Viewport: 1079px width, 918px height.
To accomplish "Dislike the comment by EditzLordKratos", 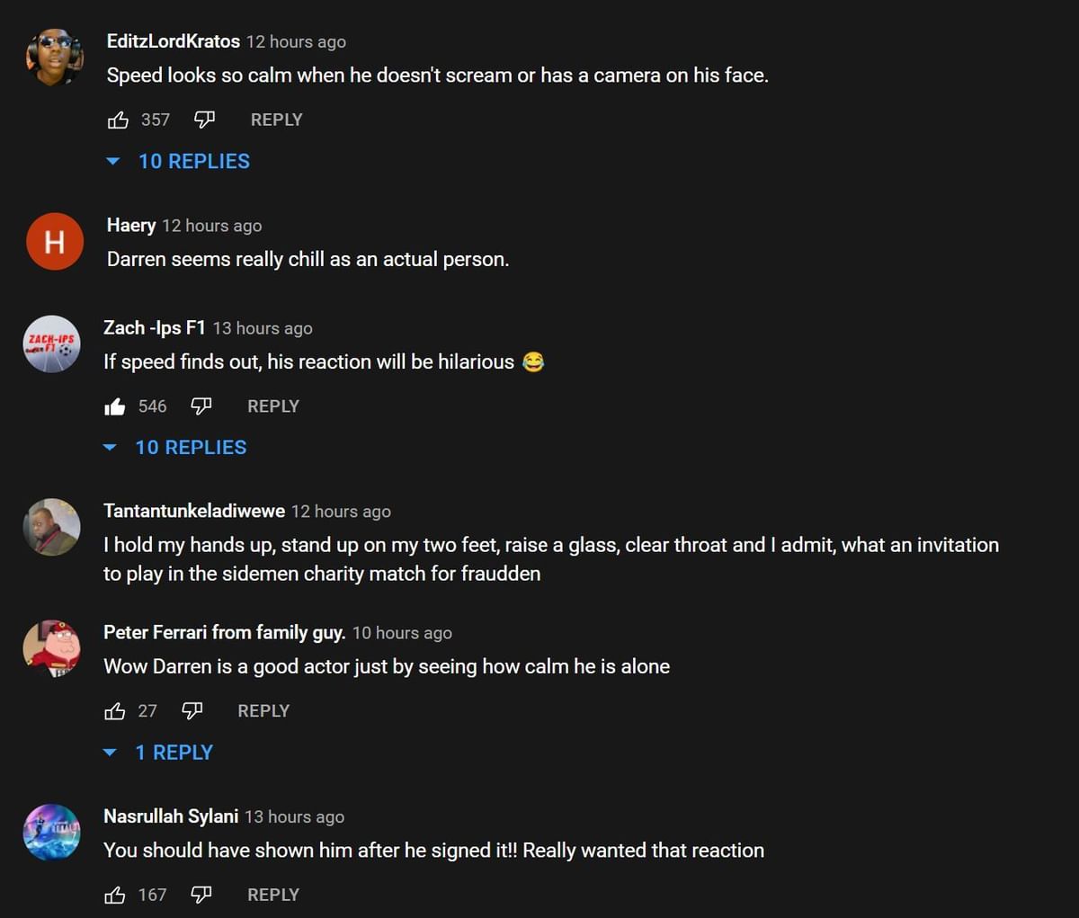I will pyautogui.click(x=204, y=119).
